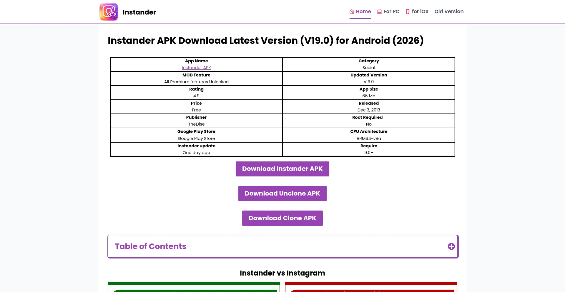Click the Instander site title text

(139, 12)
